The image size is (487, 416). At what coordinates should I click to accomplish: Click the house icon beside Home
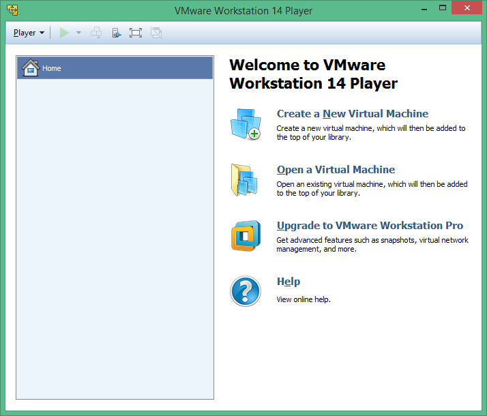point(30,68)
